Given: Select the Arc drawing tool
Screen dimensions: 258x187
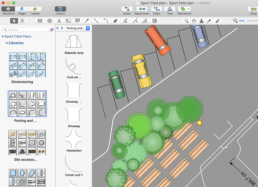Looking at the screenshot, I should click(x=105, y=21).
